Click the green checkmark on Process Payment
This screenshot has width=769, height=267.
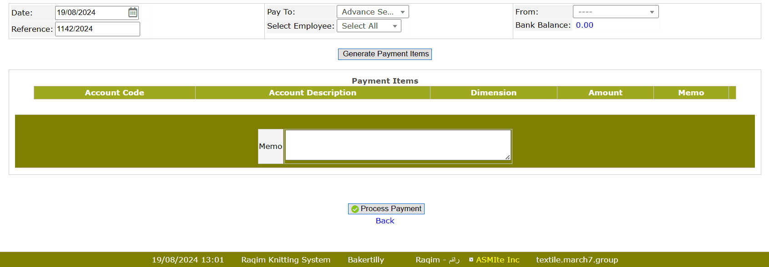point(355,209)
